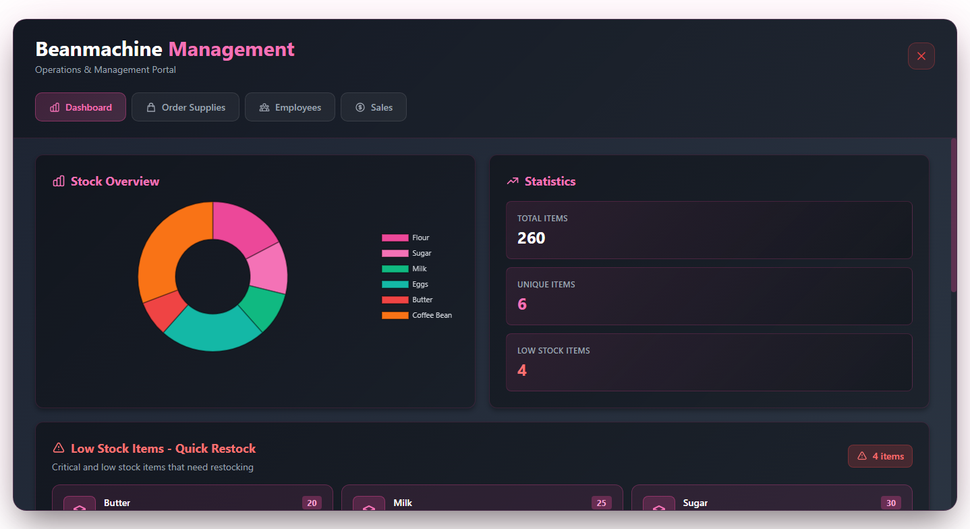The image size is (970, 529).
Task: Select the Low Stock Items 4 stat card
Action: tap(709, 362)
